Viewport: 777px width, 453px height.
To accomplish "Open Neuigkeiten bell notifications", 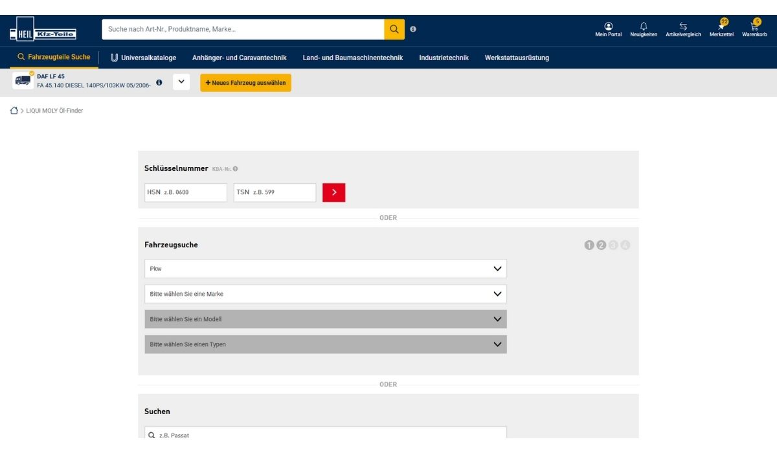I will 643,29.
